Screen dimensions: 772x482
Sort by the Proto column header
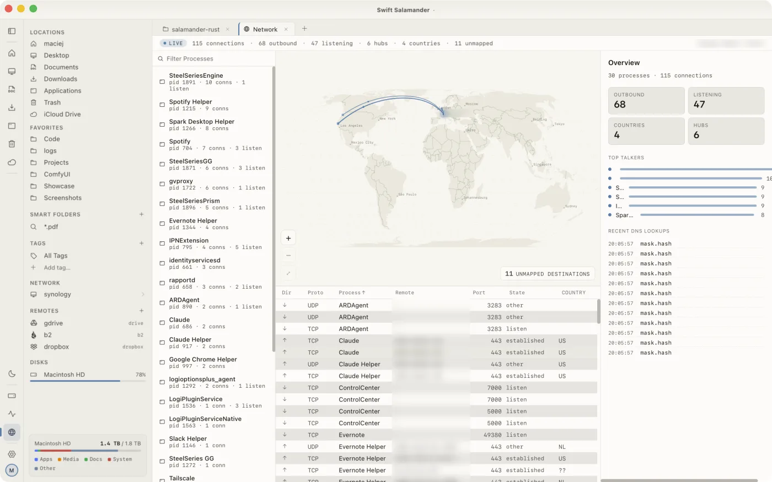point(315,293)
